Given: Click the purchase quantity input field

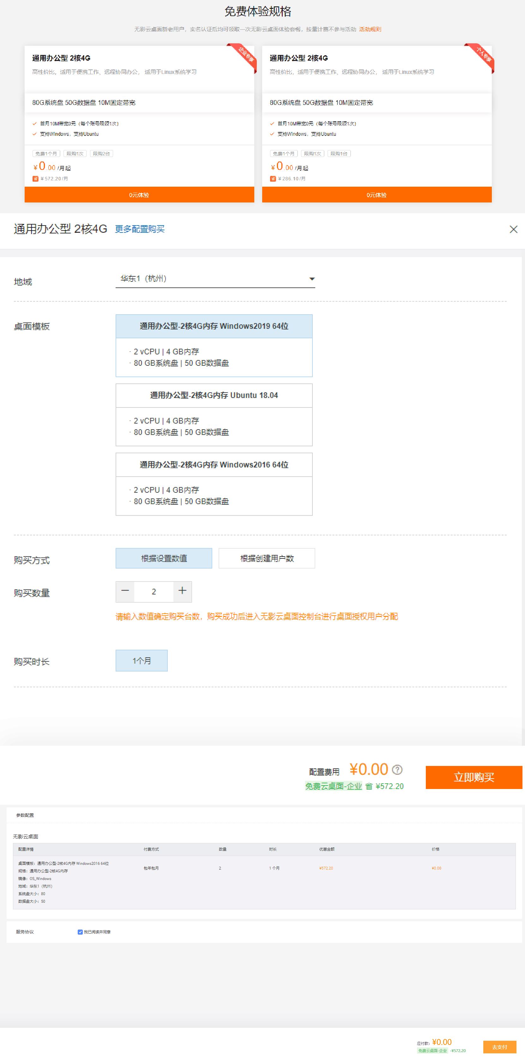Looking at the screenshot, I should pos(154,591).
